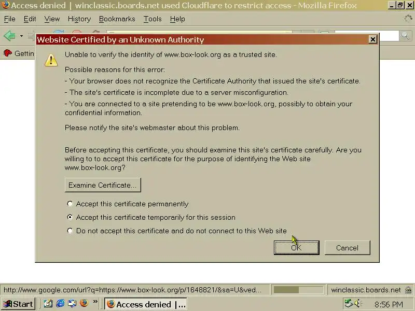Open the View menu
415x311 pixels.
[x=52, y=19]
